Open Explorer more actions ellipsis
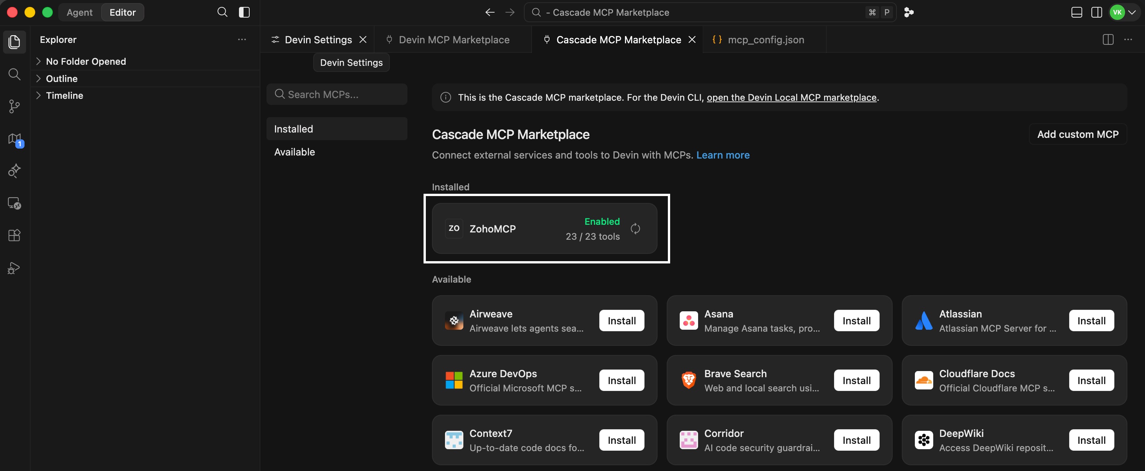The image size is (1145, 471). (242, 39)
